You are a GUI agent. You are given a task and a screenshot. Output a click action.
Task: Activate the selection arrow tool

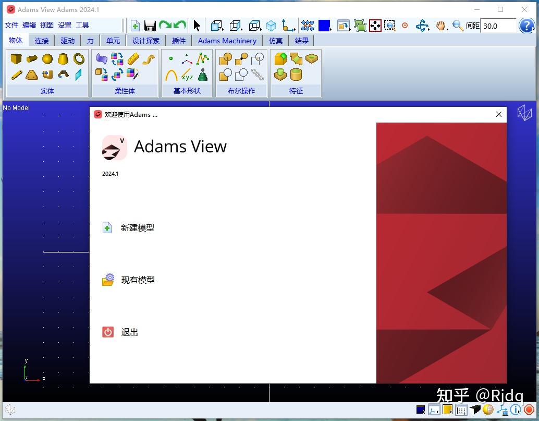pos(197,25)
